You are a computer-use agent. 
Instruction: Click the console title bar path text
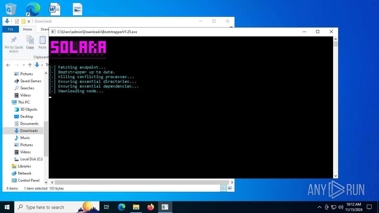tap(97, 32)
